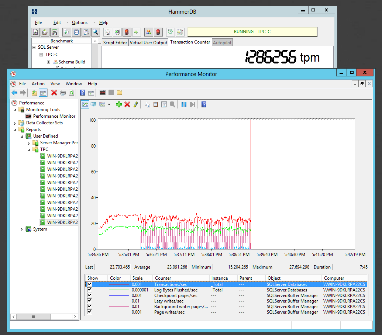The width and height of the screenshot is (382, 335).
Task: Click Paste Counter List clipboard icon
Action: pos(156,104)
